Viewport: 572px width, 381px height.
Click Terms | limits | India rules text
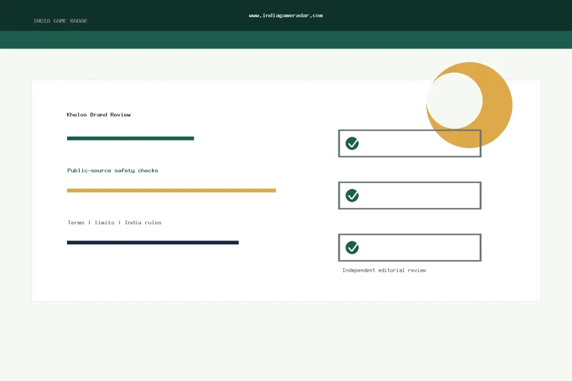[x=114, y=223]
